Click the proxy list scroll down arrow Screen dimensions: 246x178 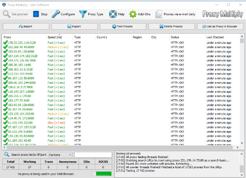coord(242,143)
